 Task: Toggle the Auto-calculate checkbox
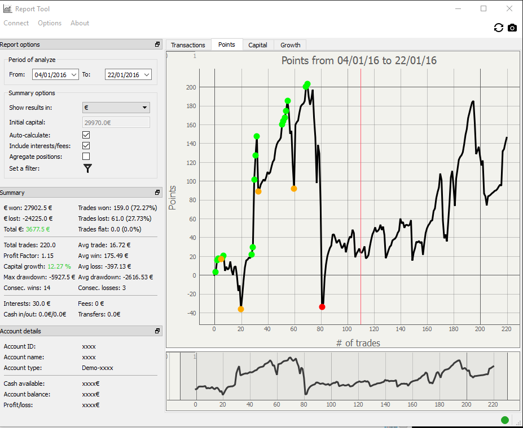click(x=86, y=135)
